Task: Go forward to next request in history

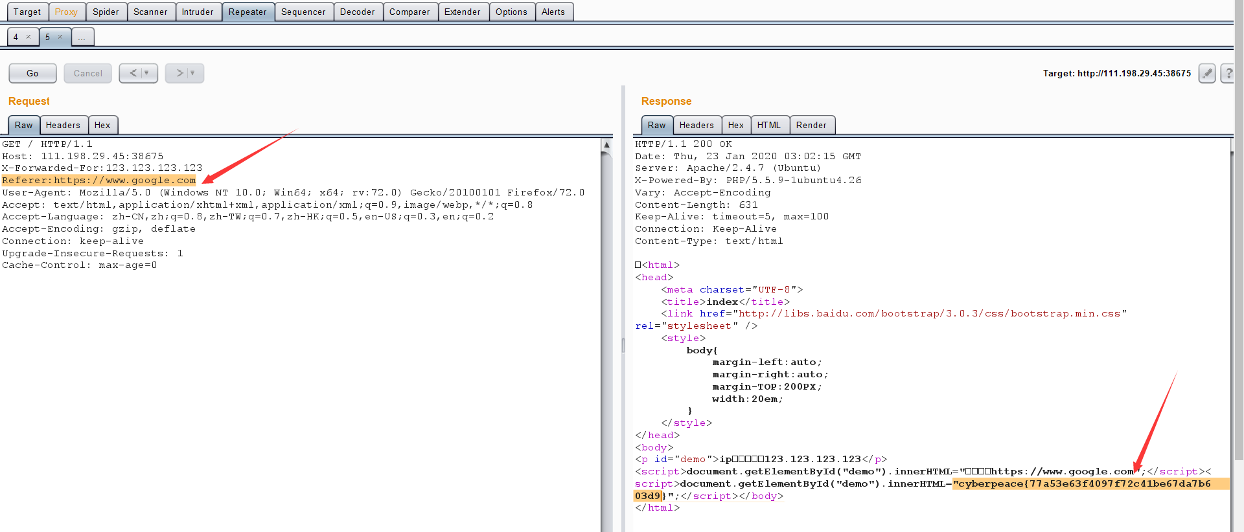Action: (x=179, y=73)
